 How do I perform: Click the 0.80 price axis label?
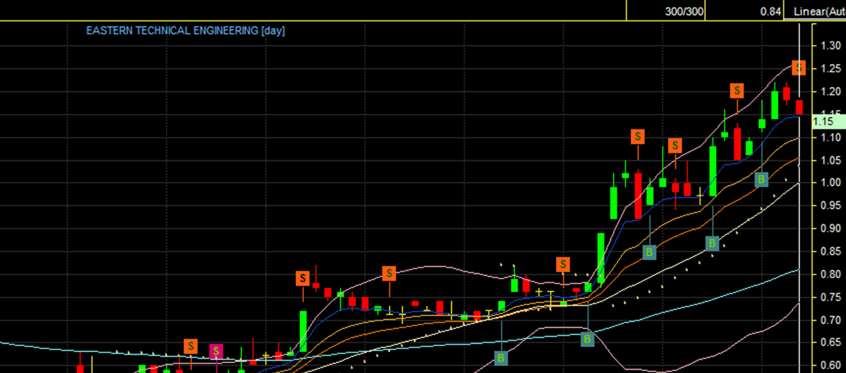pos(830,274)
